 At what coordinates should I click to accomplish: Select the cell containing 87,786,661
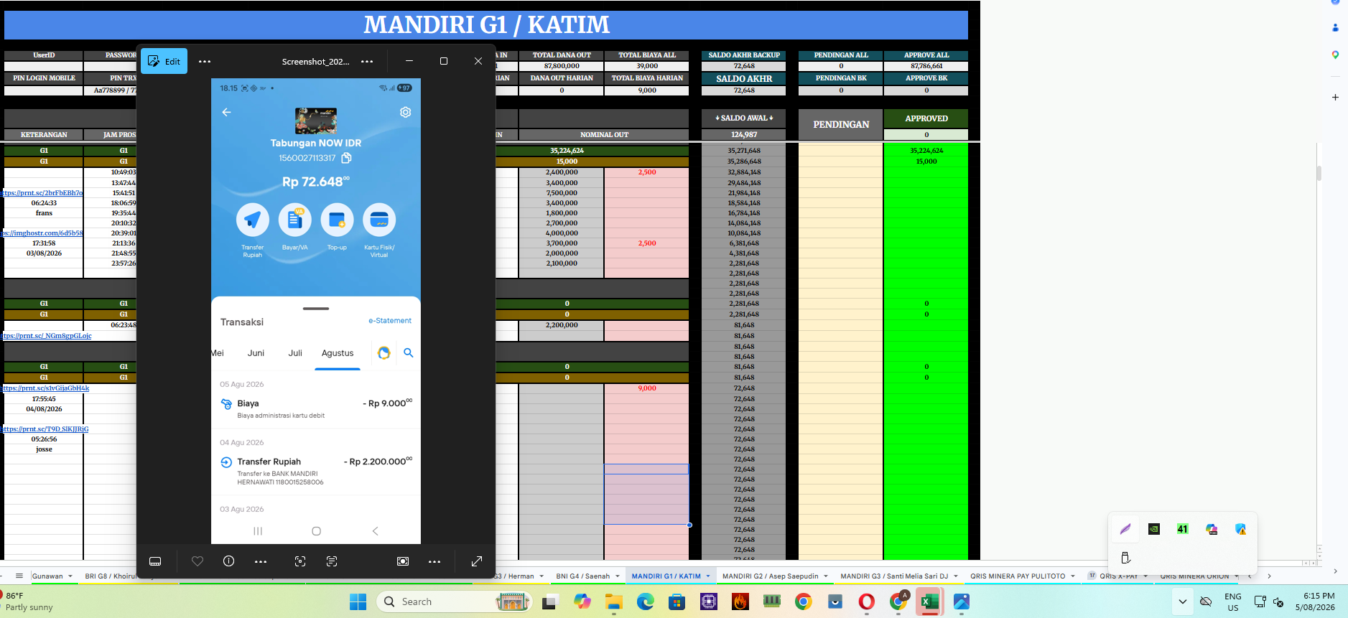[x=926, y=66]
